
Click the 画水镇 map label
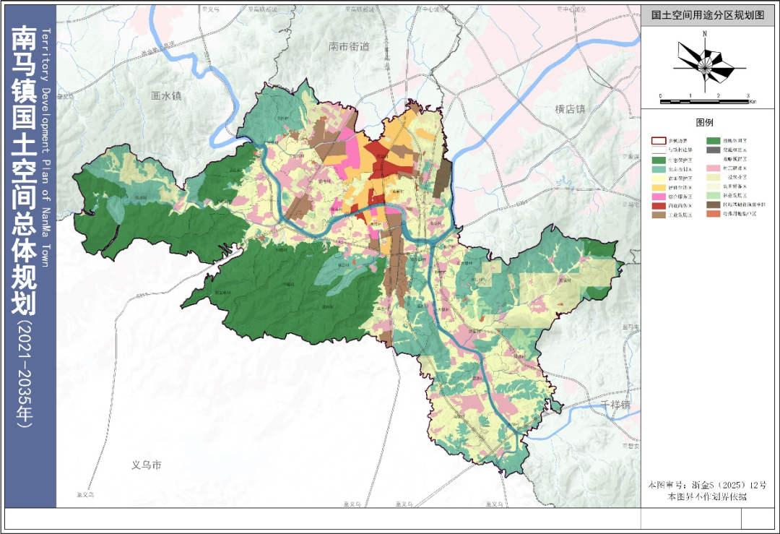pyautogui.click(x=166, y=95)
